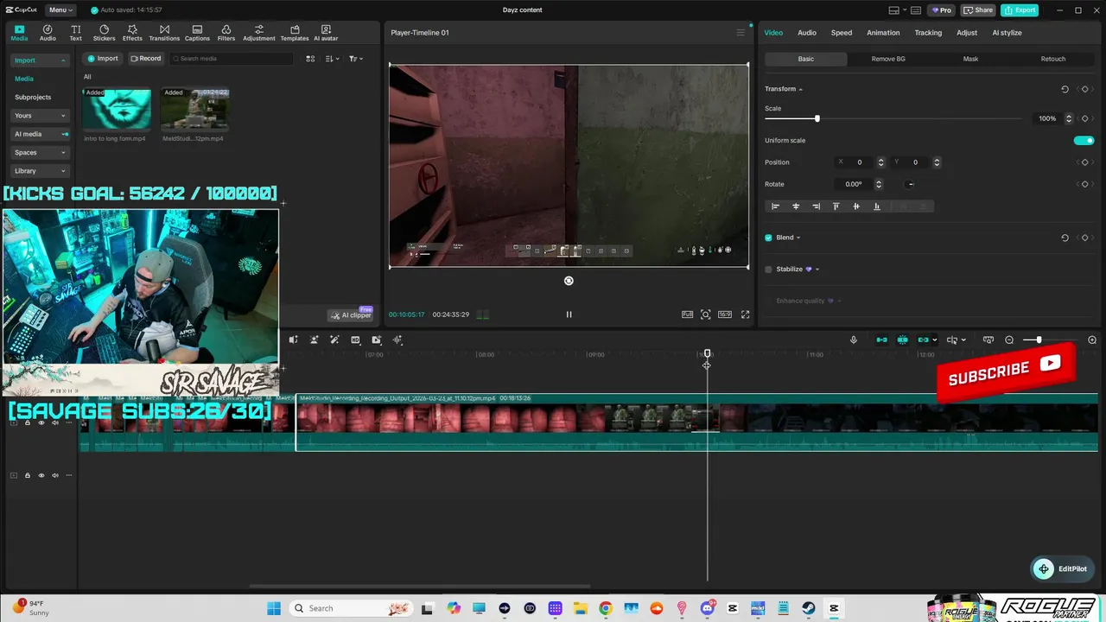Expand the Library sidebar section

coord(40,171)
